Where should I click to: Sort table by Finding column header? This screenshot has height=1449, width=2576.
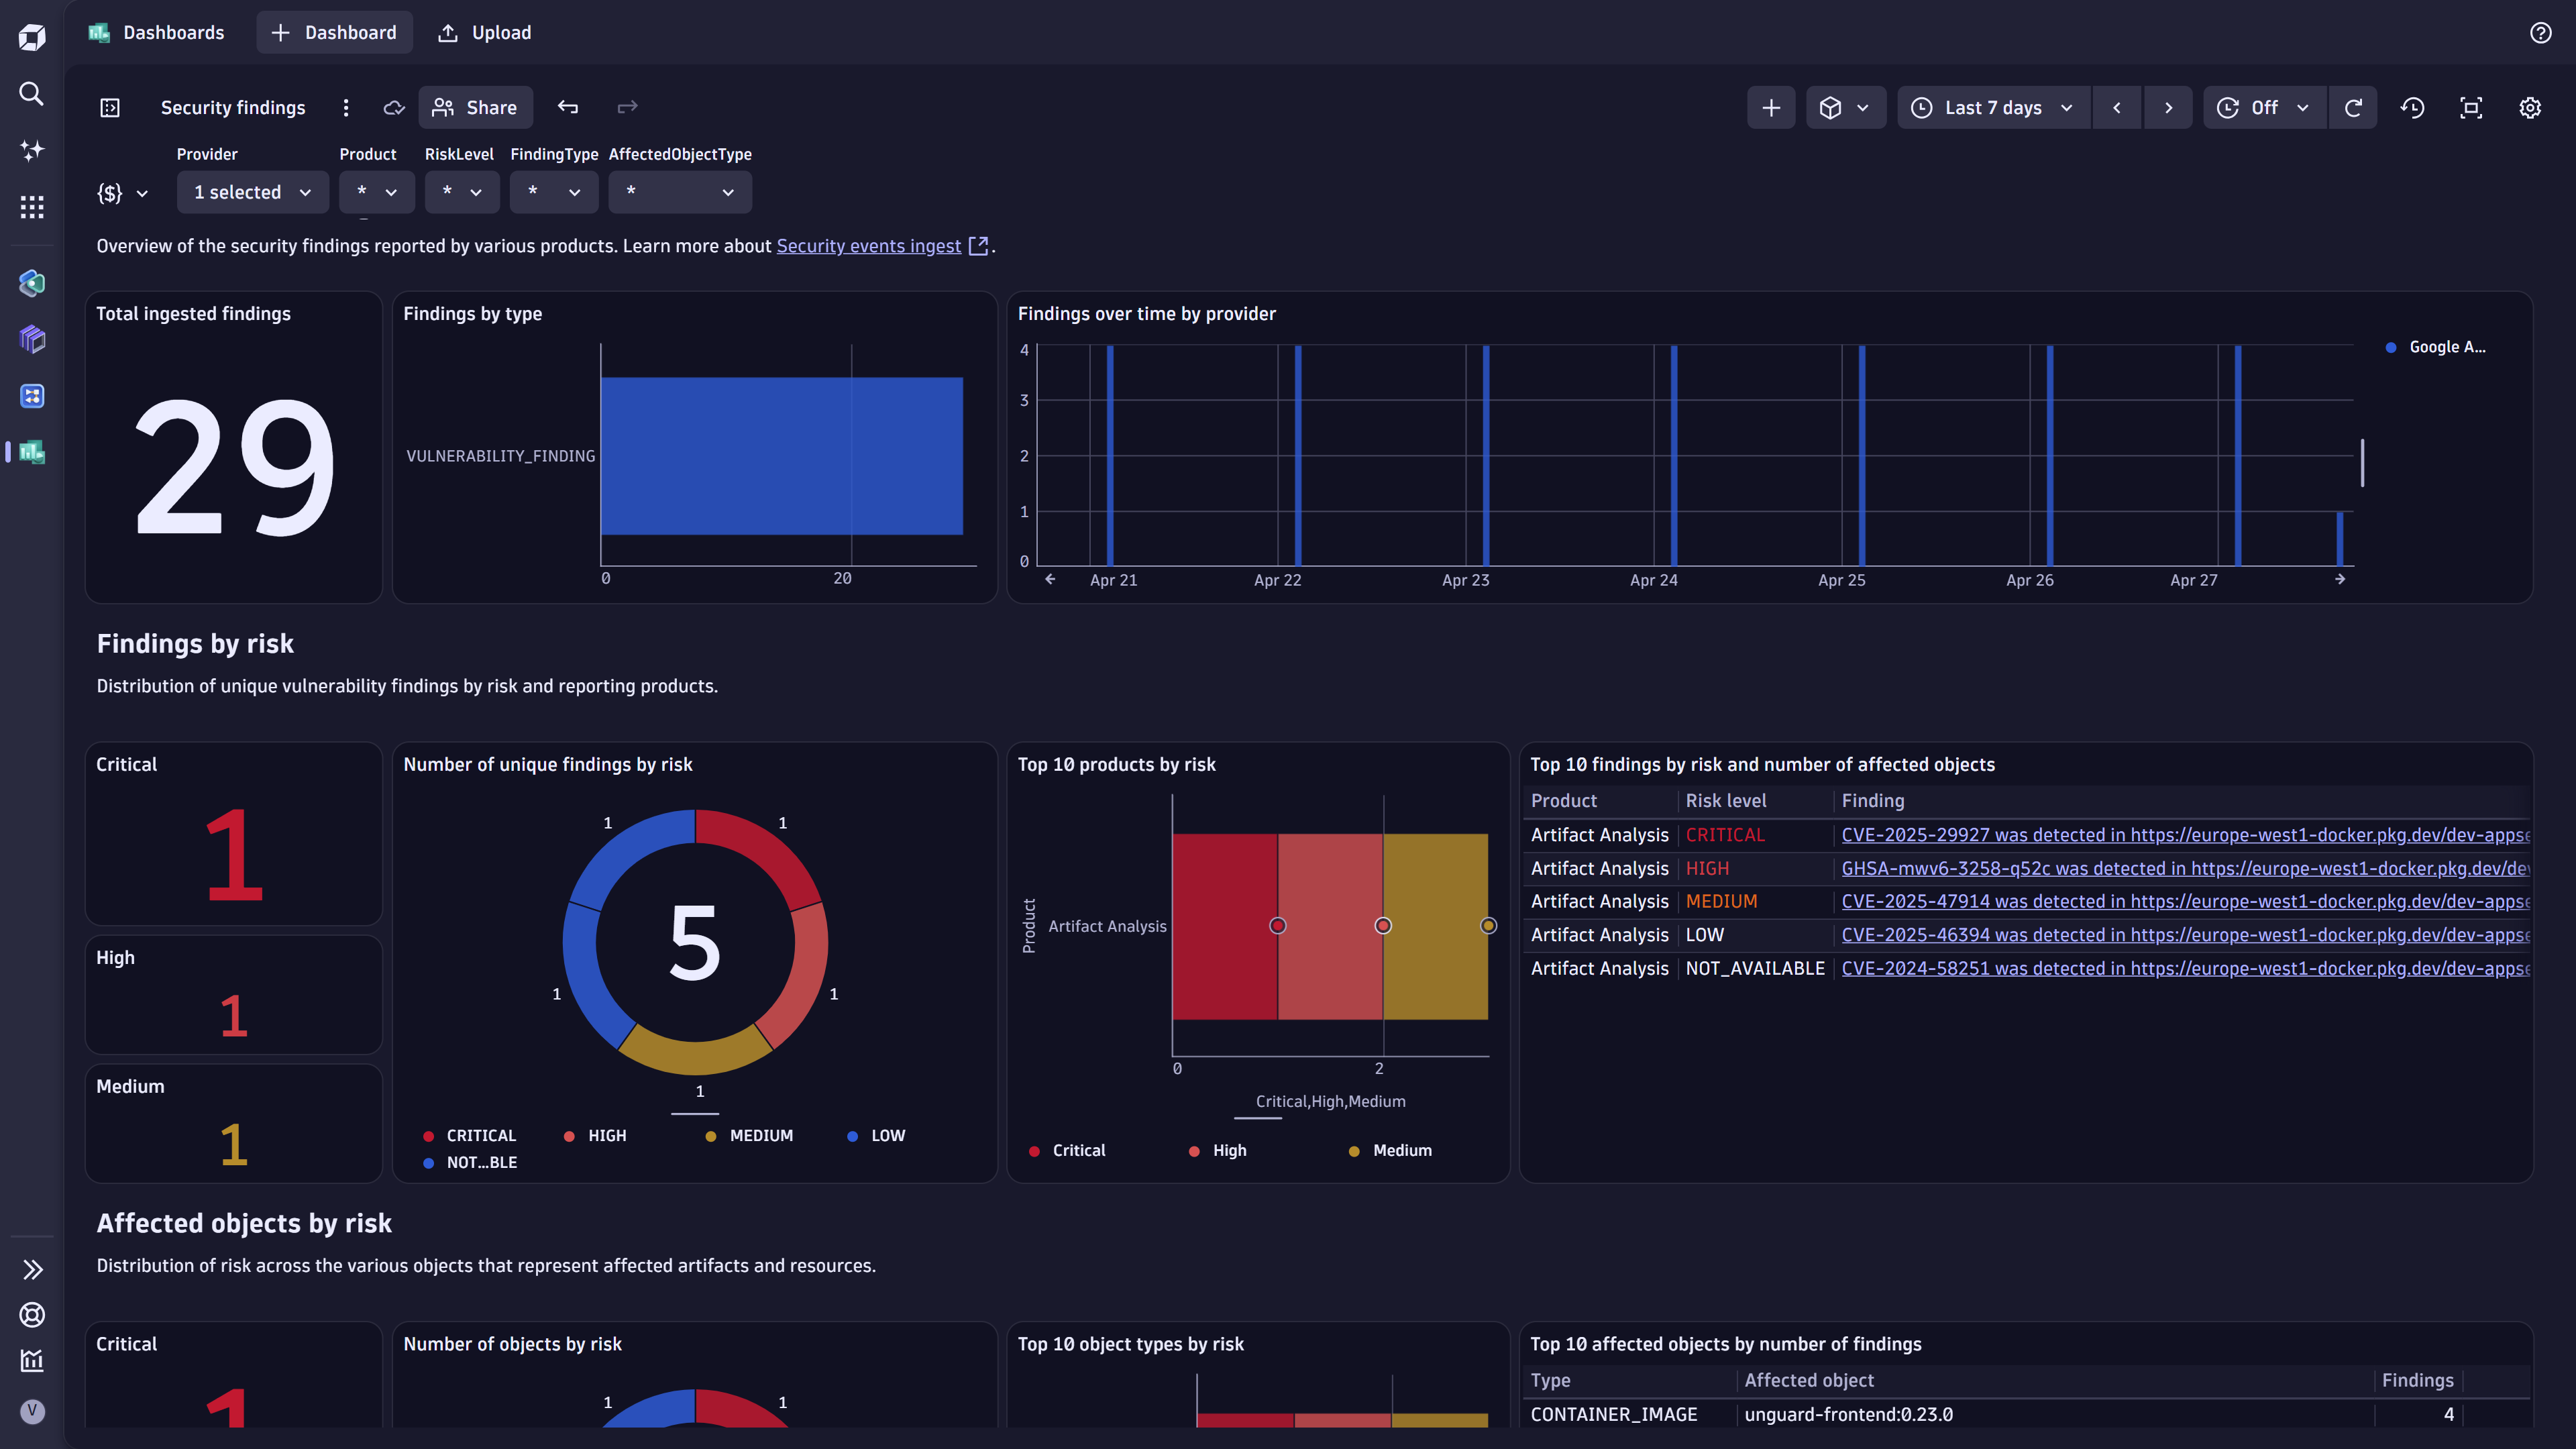[1872, 800]
